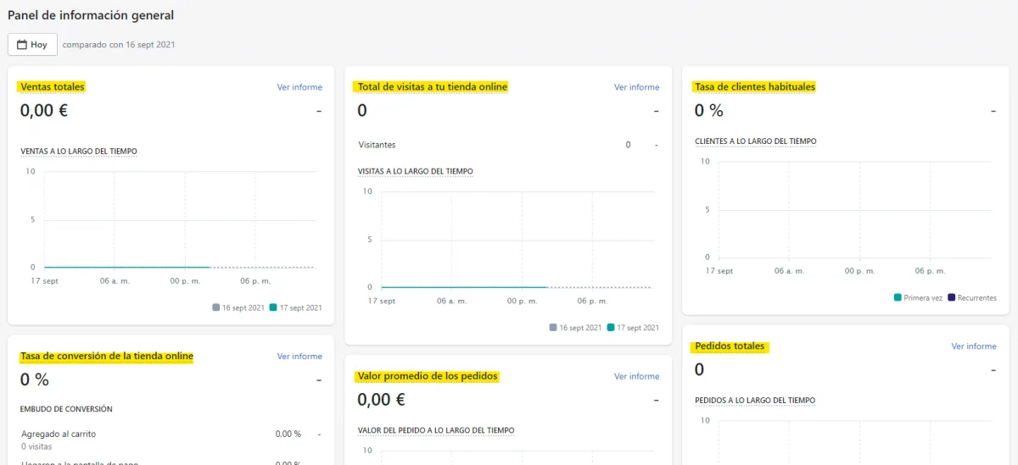
Task: Open Ver informe for Ventas totales
Action: point(299,87)
